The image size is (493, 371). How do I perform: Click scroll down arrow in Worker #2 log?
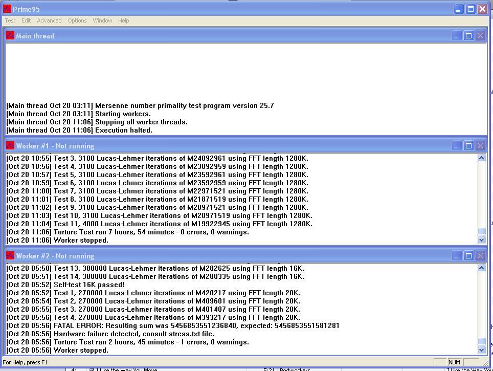(x=481, y=350)
